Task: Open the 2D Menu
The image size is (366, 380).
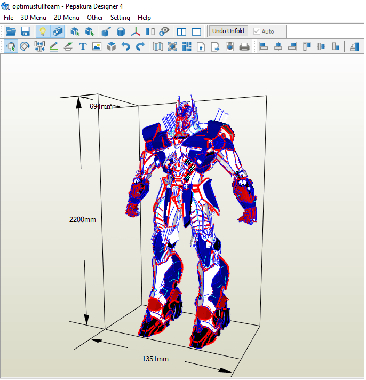Action: [67, 18]
